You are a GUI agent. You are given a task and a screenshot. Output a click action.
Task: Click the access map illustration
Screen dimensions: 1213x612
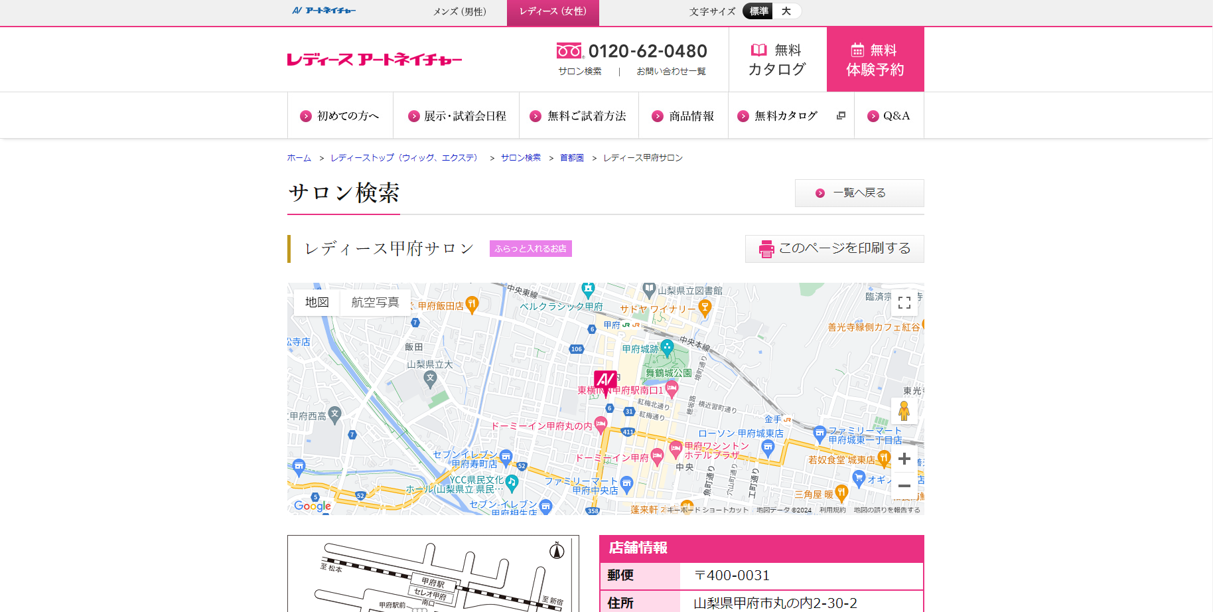click(x=433, y=574)
